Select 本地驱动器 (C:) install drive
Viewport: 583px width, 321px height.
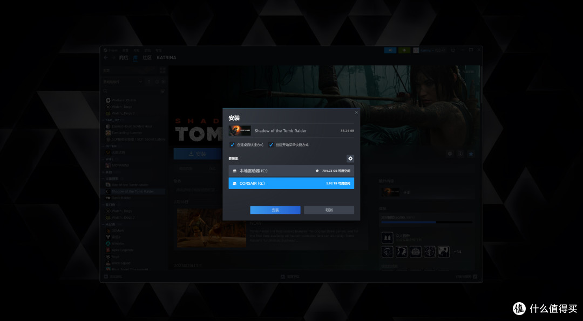click(291, 171)
